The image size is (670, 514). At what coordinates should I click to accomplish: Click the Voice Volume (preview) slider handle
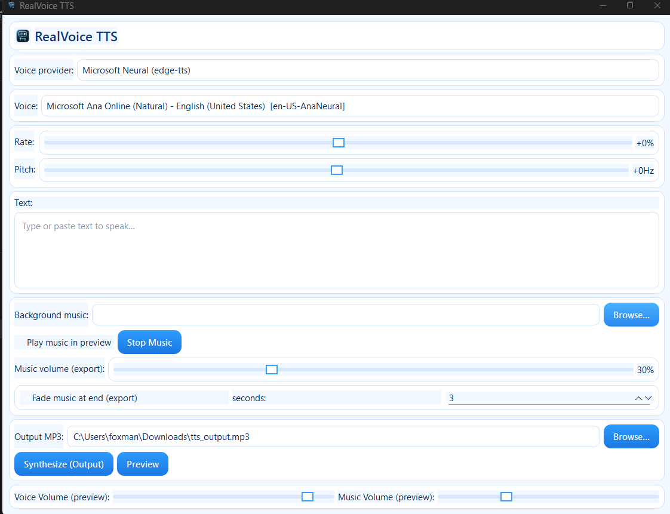pyautogui.click(x=308, y=497)
